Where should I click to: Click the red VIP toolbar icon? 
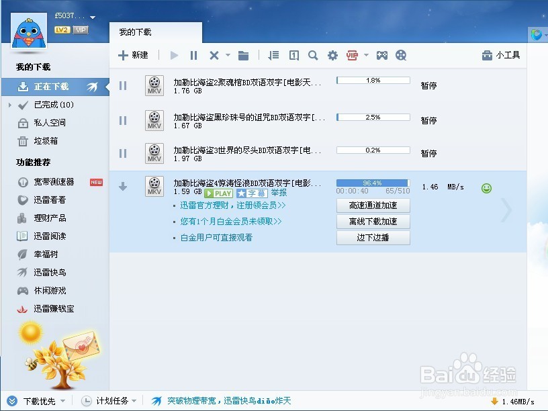(x=352, y=55)
